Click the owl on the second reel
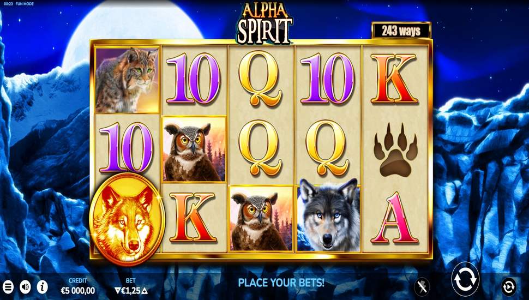Viewport: 529px width, 300px height. coord(194,150)
